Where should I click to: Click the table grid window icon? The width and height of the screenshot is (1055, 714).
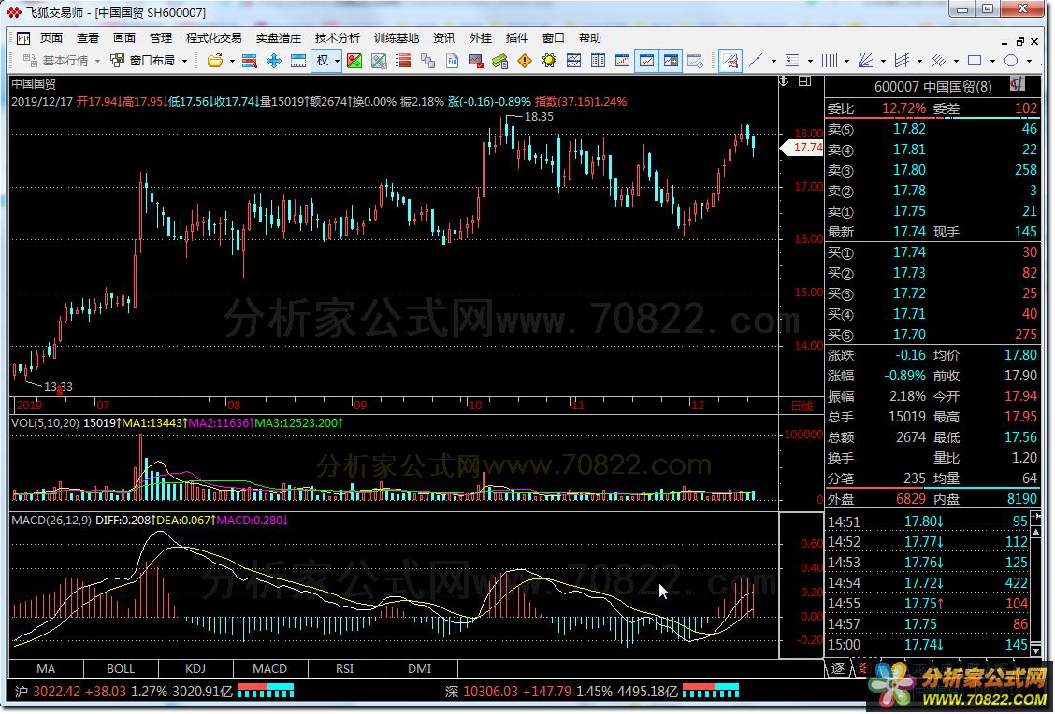pyautogui.click(x=598, y=61)
